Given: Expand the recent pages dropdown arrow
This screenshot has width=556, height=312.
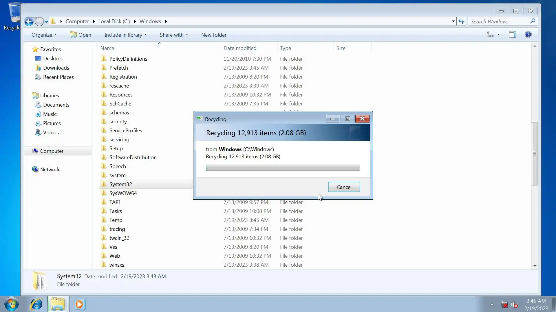Looking at the screenshot, I should (46, 22).
